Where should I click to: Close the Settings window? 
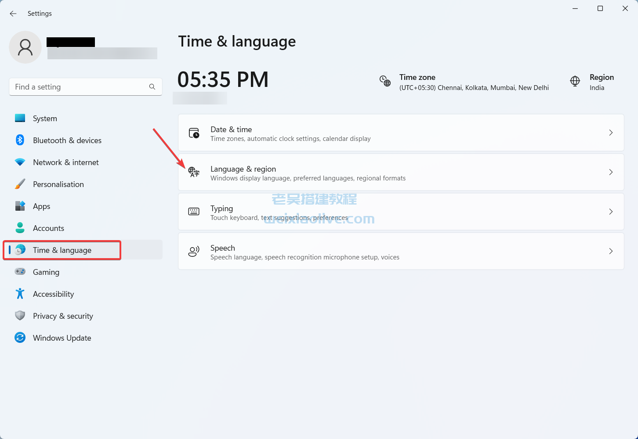point(625,8)
